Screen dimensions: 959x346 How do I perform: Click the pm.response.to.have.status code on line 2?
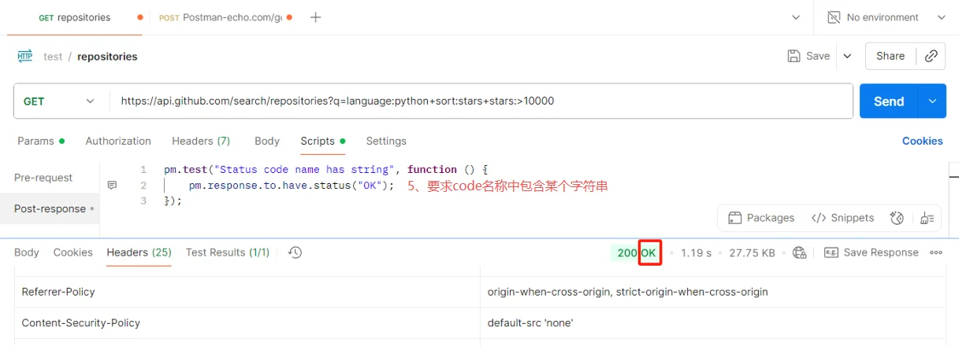pos(291,186)
